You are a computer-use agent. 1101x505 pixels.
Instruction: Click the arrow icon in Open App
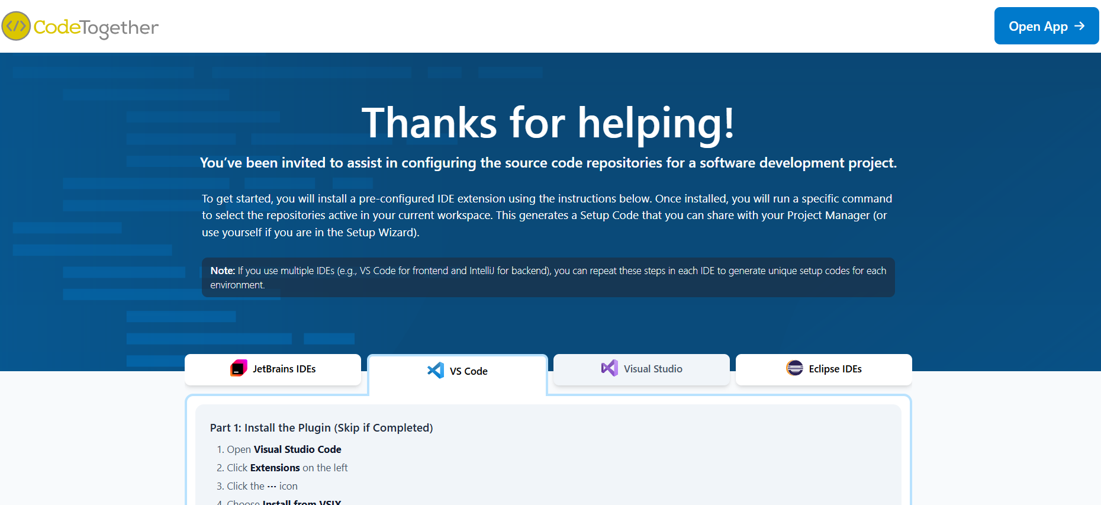coord(1080,26)
